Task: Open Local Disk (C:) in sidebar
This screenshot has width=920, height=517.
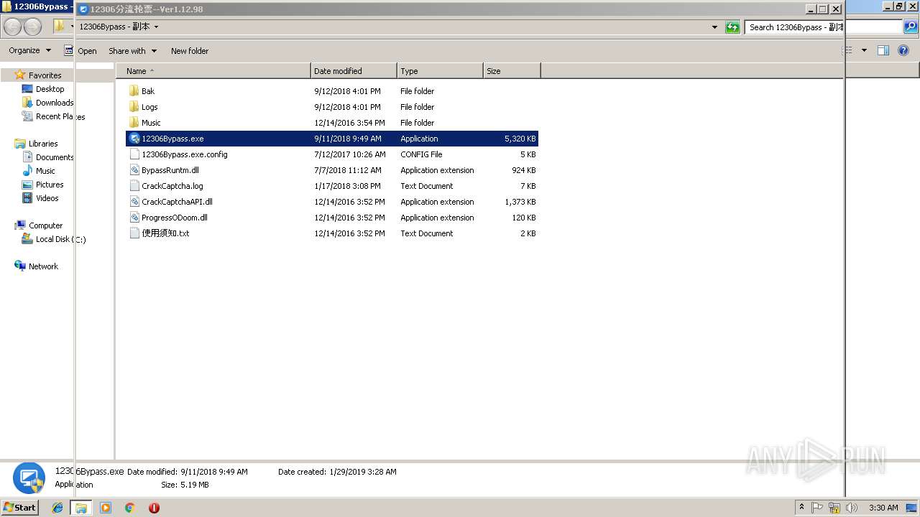Action: tap(60, 239)
